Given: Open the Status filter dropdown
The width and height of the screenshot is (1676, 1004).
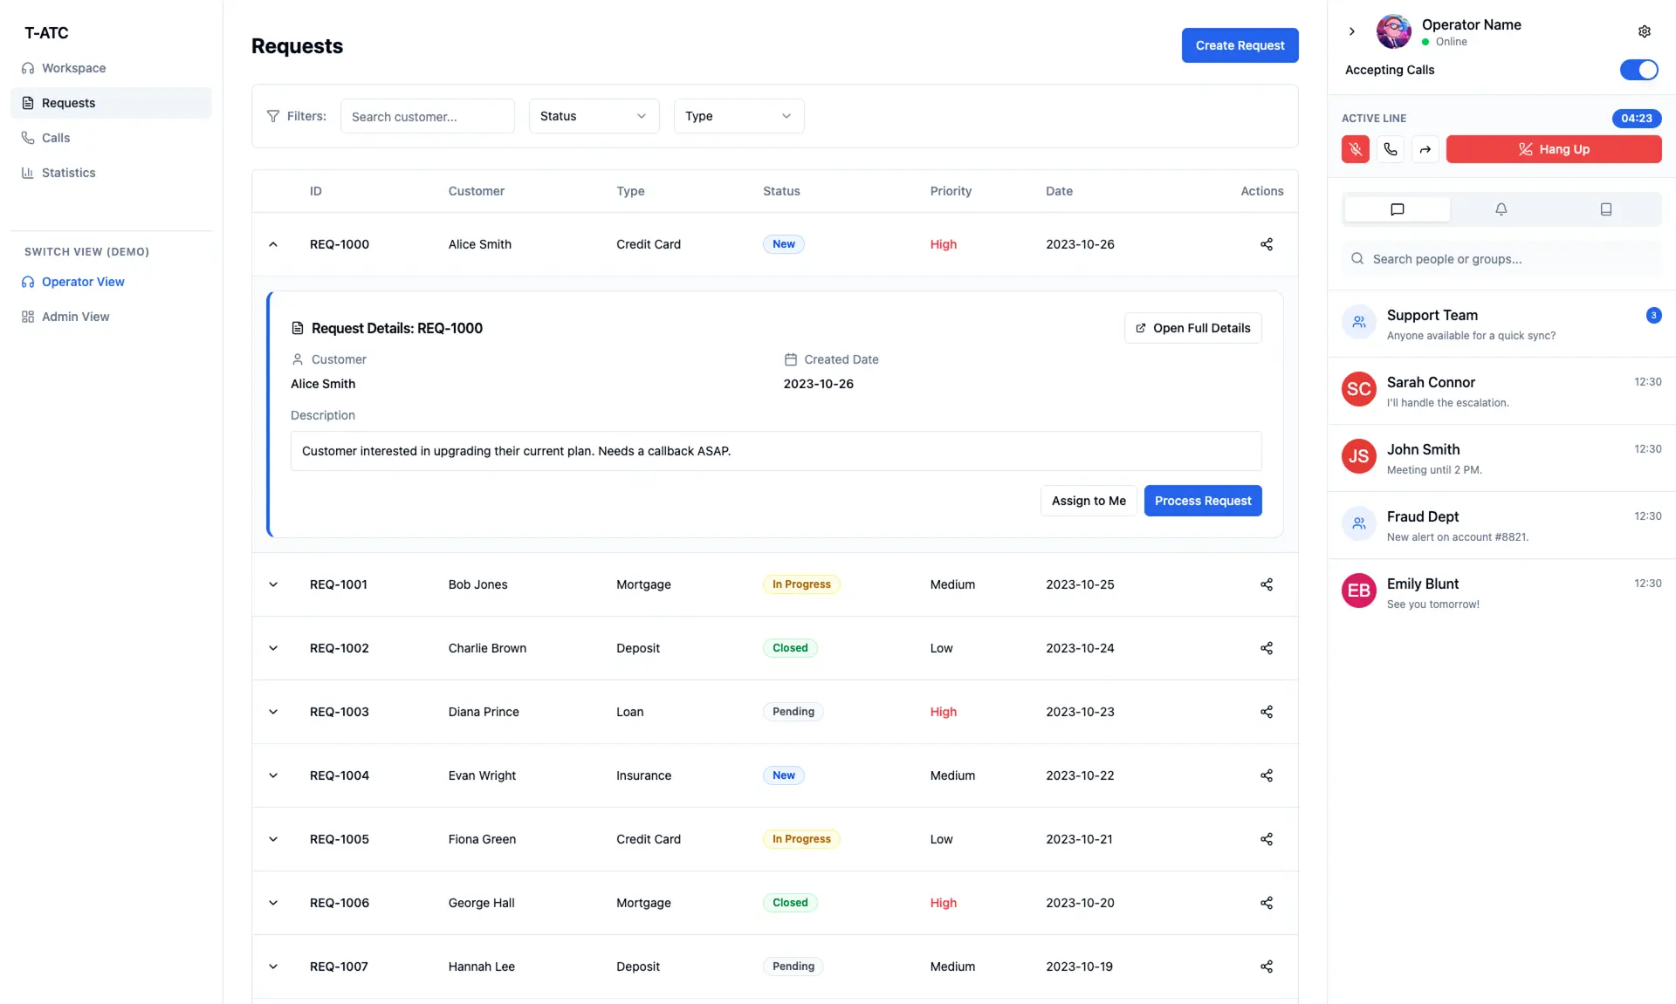Looking at the screenshot, I should point(594,116).
